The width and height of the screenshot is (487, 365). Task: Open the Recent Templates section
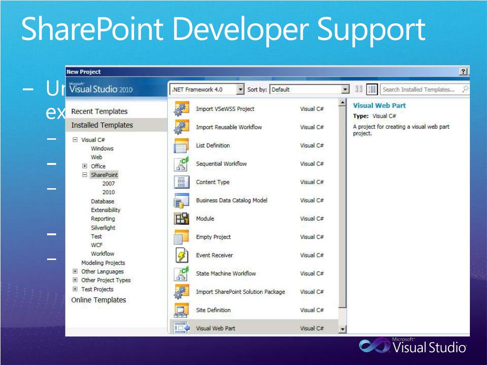click(99, 111)
